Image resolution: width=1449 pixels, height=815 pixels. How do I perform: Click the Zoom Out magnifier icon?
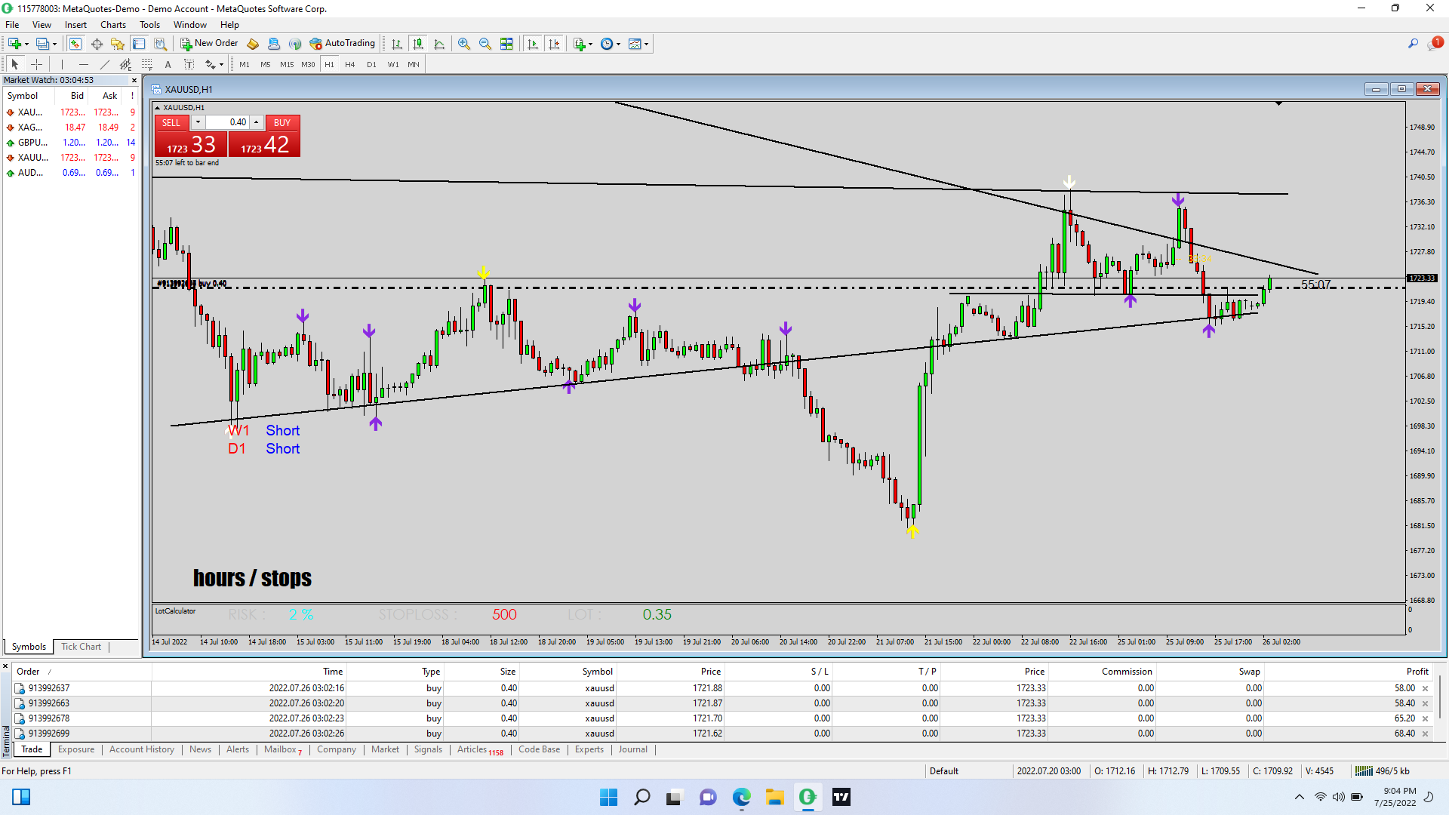tap(485, 44)
